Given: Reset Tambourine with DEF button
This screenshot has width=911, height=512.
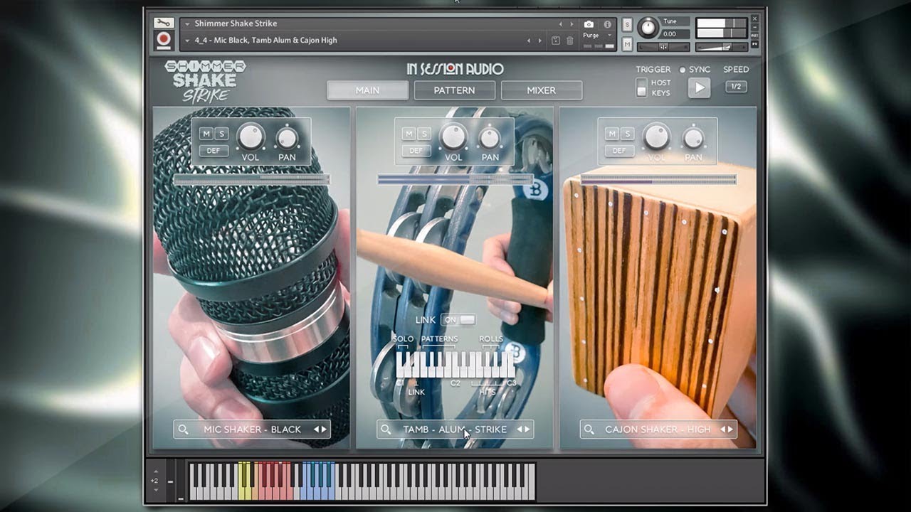Looking at the screenshot, I should coord(416,151).
